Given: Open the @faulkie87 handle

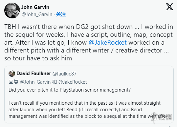Looking at the screenshot, I should click(64, 74).
